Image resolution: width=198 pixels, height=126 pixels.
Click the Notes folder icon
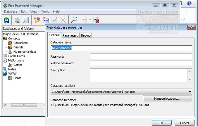[x=5, y=69]
